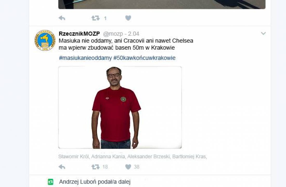Click the green retweet badge icon
The width and height of the screenshot is (286, 187).
[50, 182]
